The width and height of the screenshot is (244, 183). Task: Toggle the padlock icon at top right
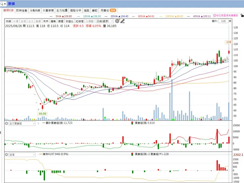coord(242,15)
